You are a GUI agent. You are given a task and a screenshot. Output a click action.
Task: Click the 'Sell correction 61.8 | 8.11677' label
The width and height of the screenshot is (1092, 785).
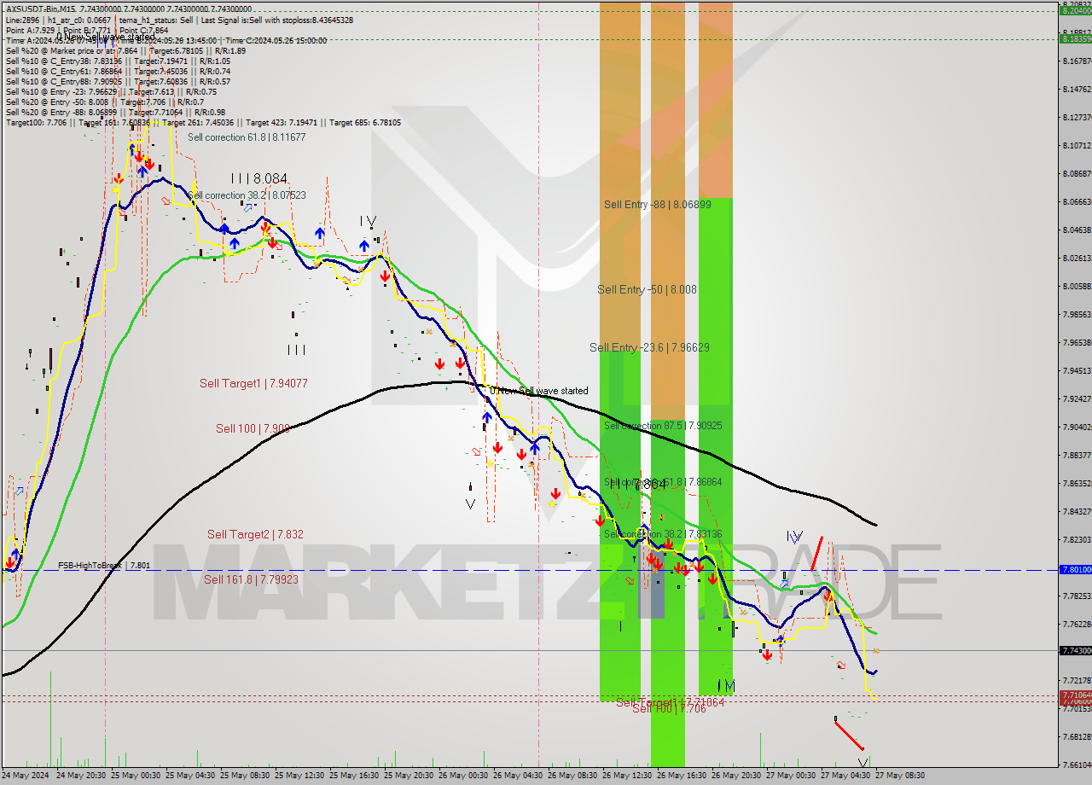point(247,137)
